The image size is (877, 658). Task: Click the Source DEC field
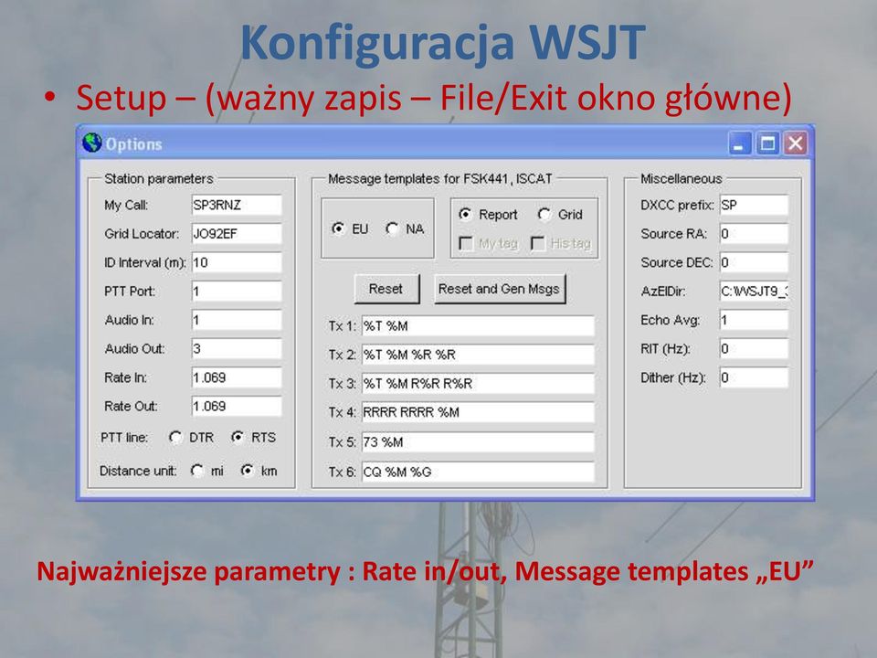754,262
